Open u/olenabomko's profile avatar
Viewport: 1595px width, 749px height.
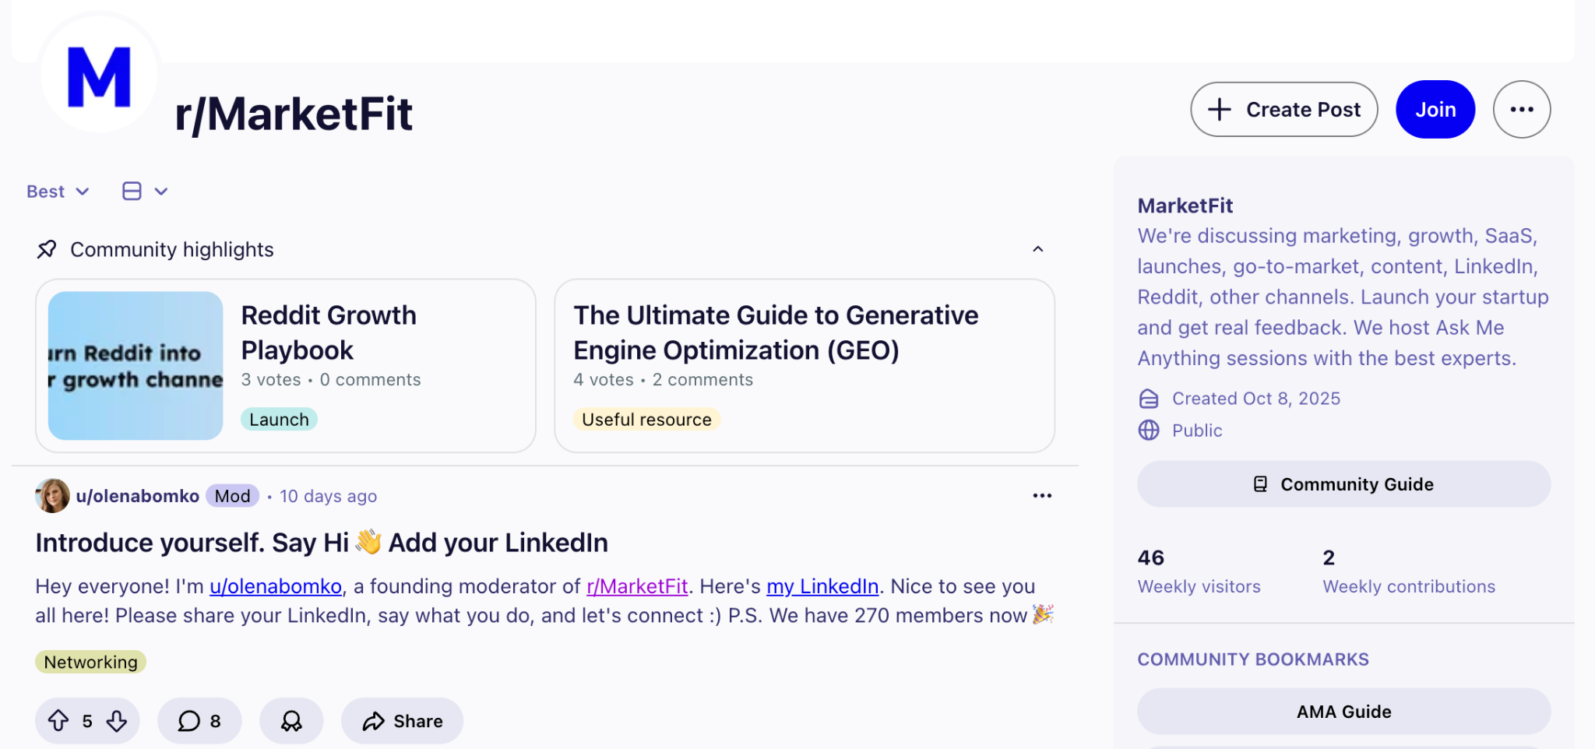coord(52,496)
